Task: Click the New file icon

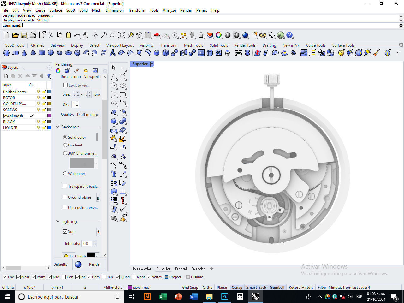Action: click(x=6, y=35)
